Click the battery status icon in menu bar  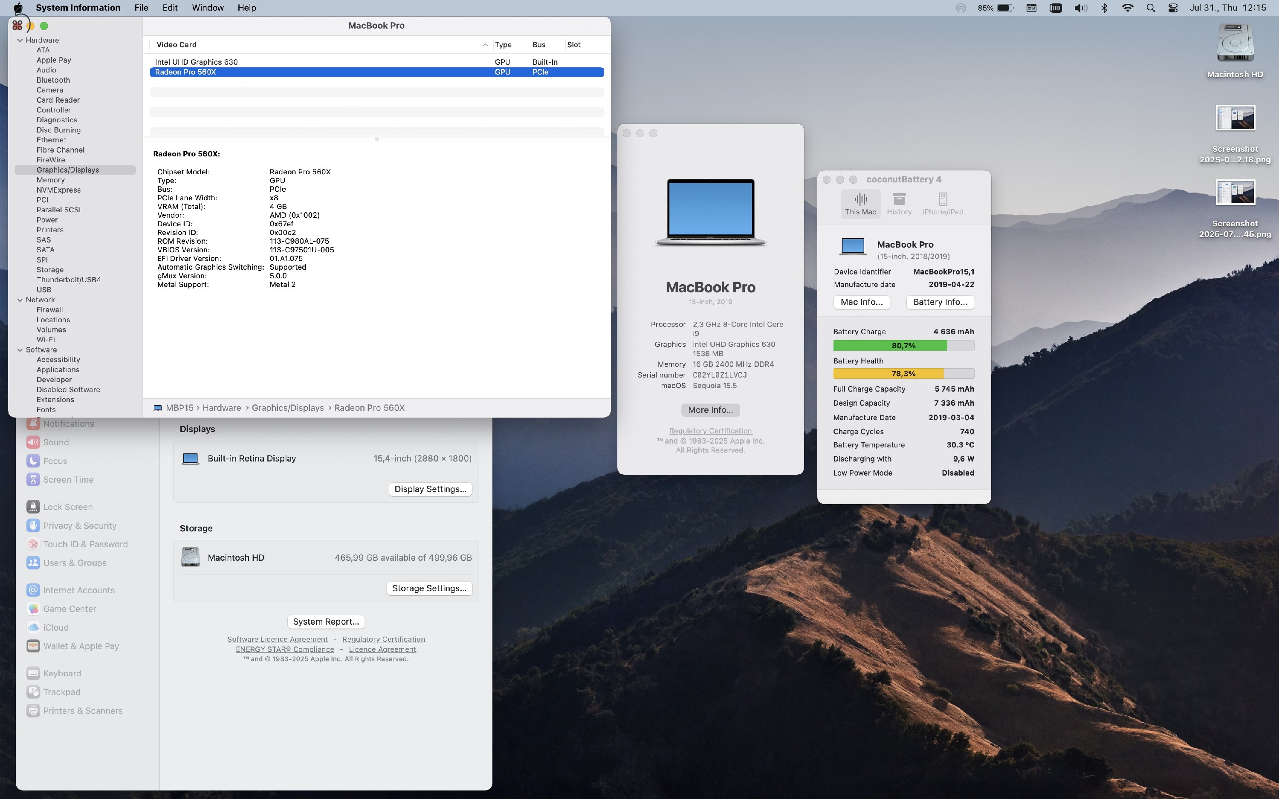click(x=1005, y=8)
